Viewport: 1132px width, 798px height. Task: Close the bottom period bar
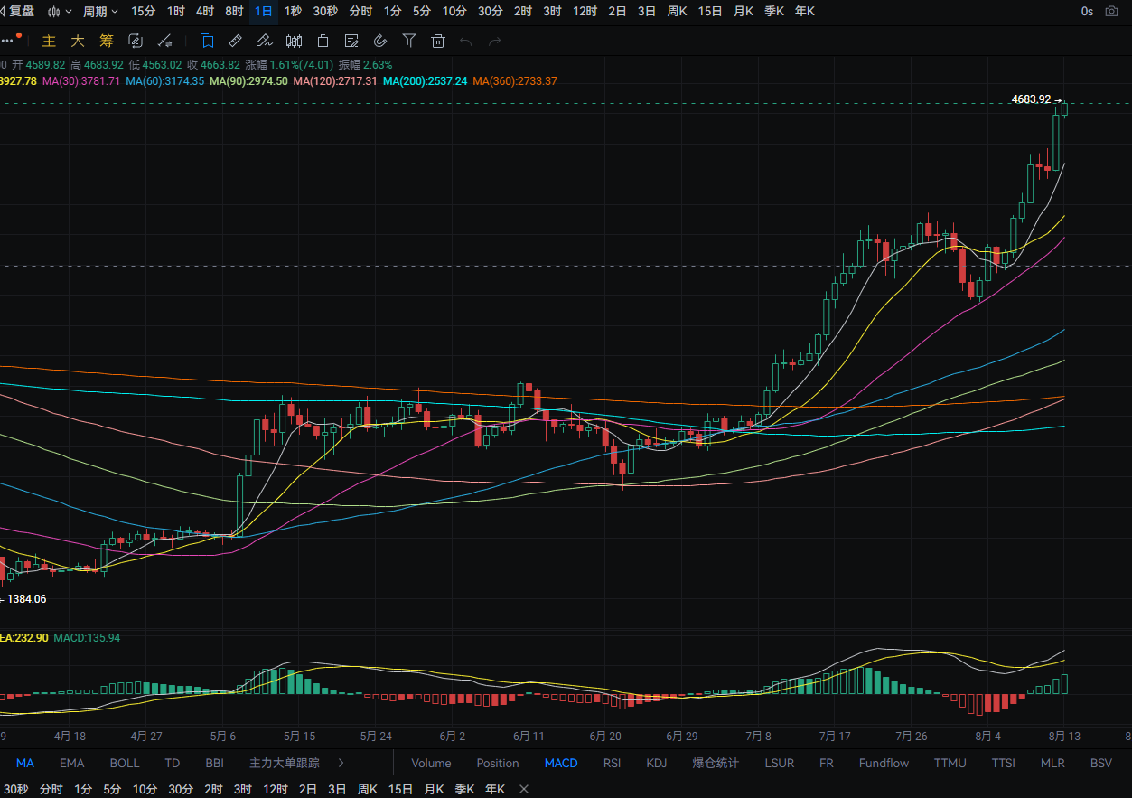pos(524,789)
